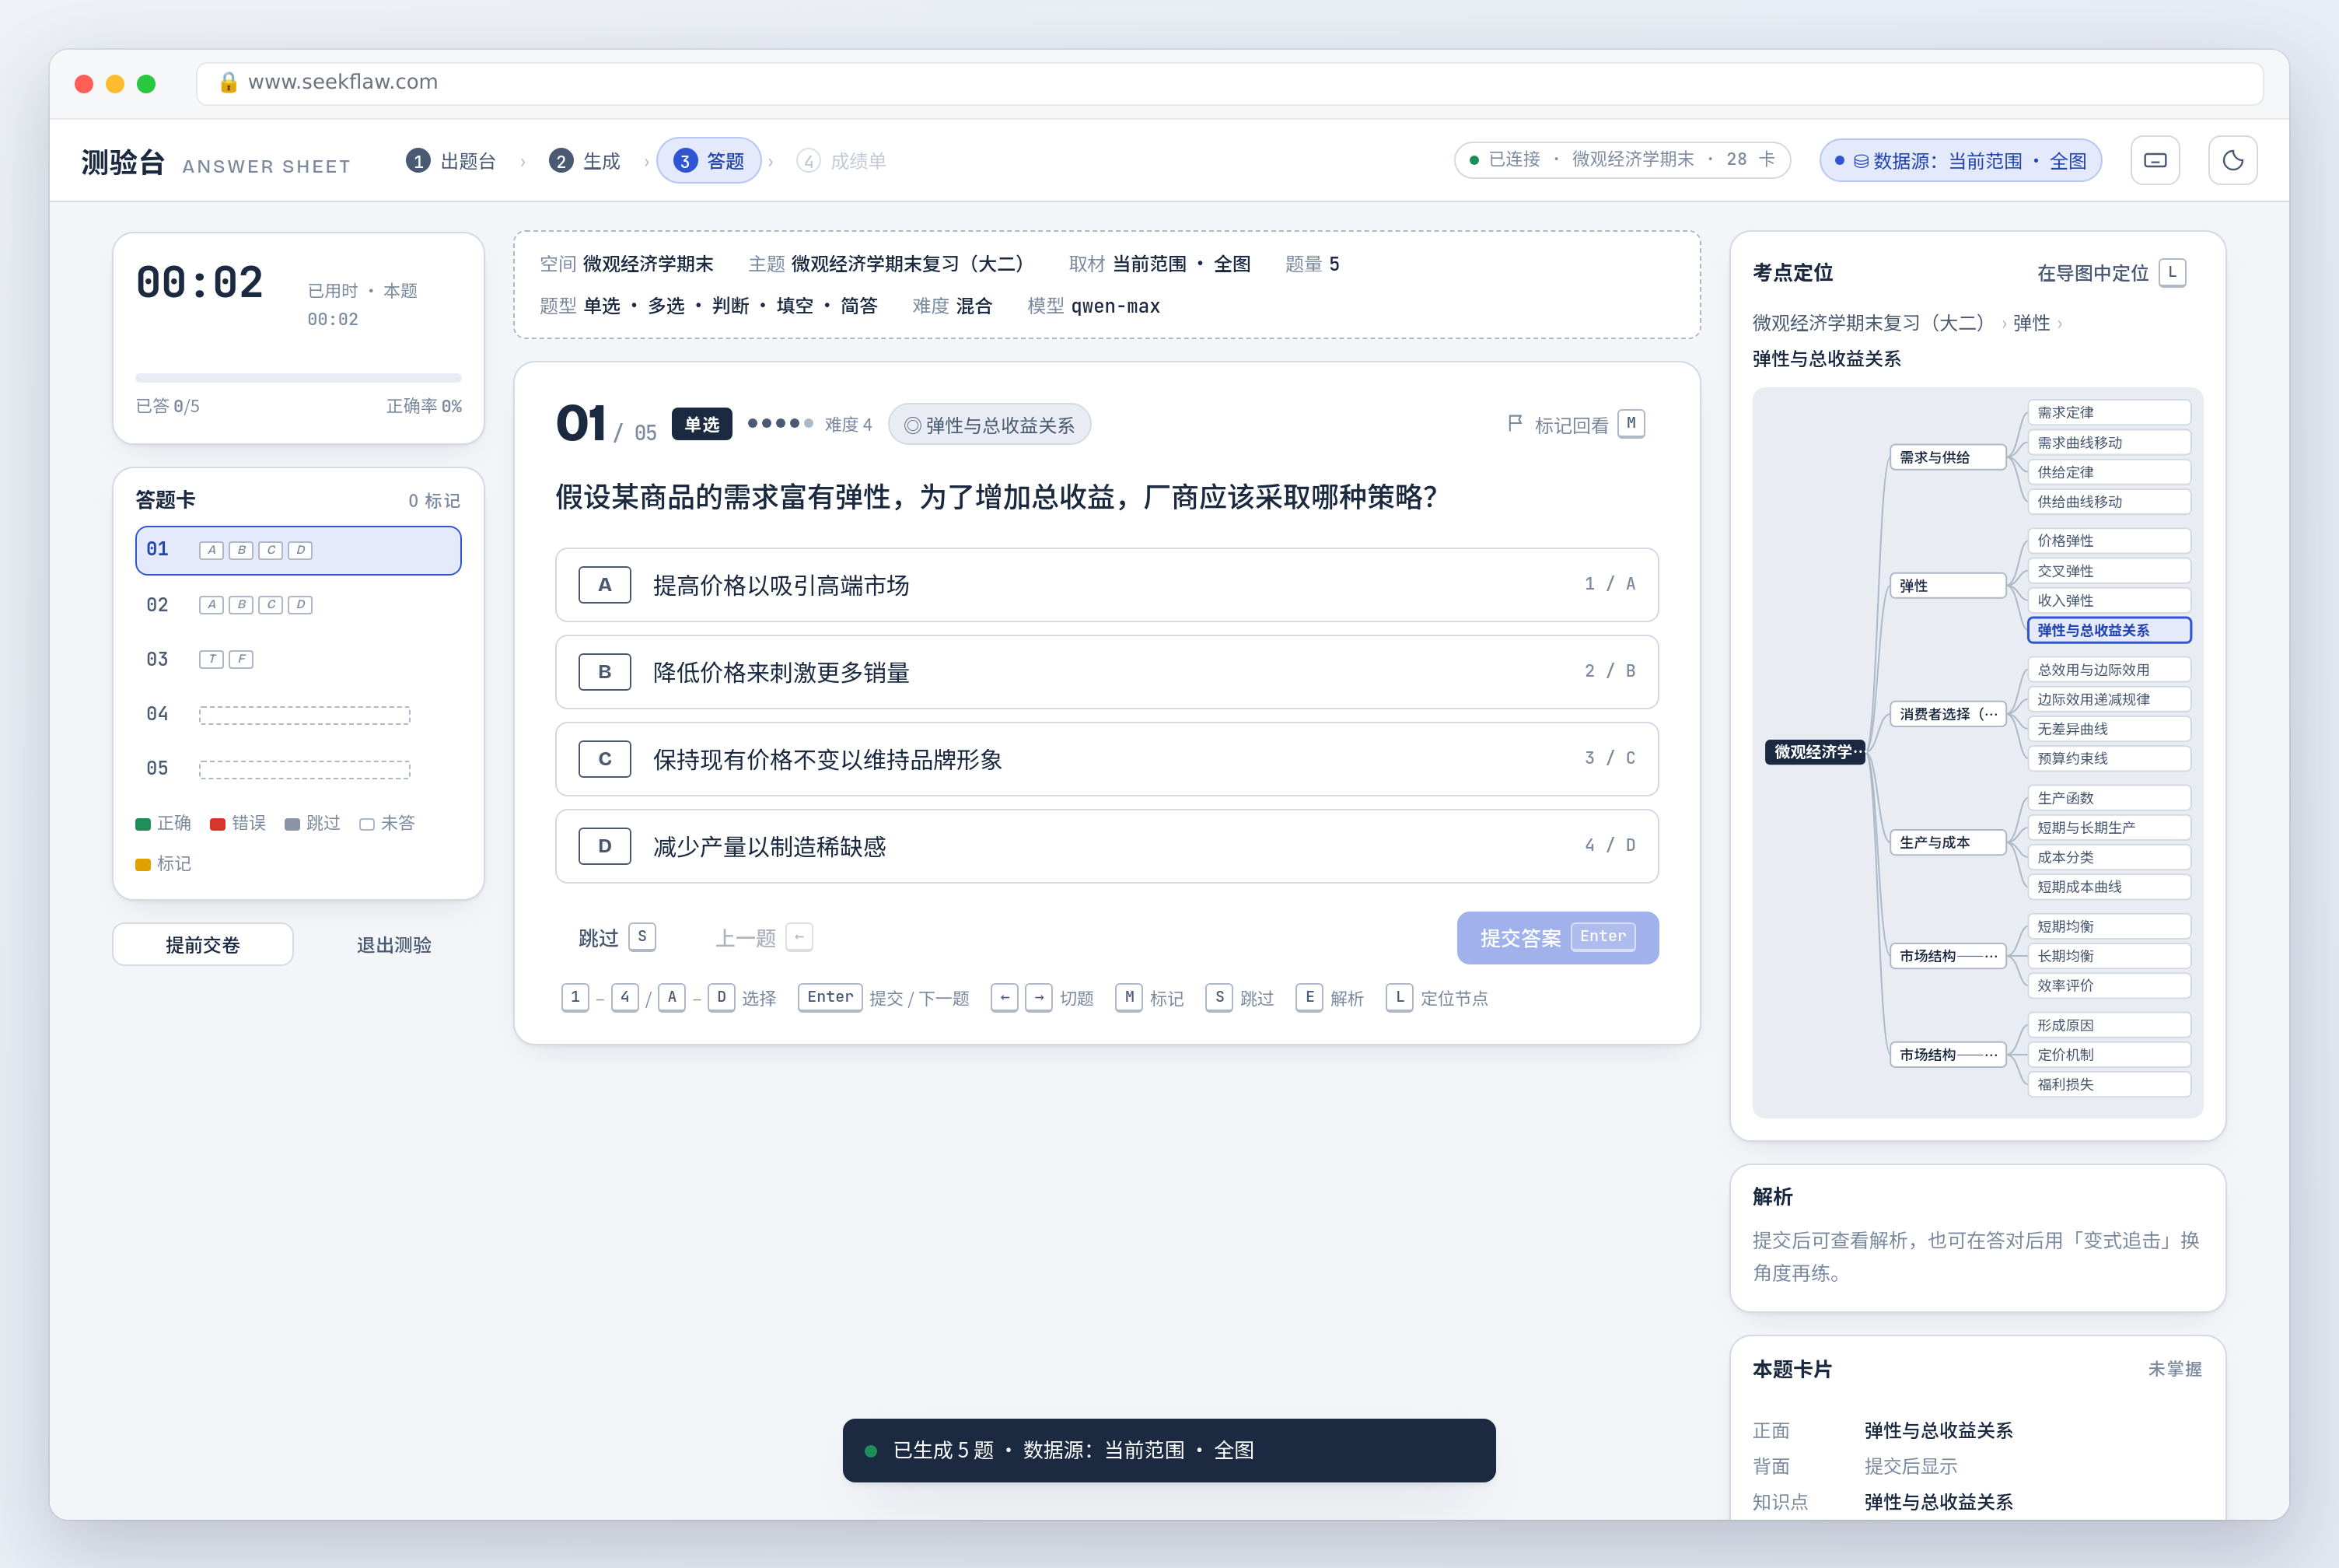Open step 3 答题 tab
The height and width of the screenshot is (1568, 2339).
tap(708, 160)
